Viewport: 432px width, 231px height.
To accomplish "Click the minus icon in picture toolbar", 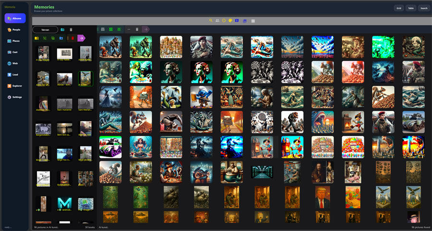I will [129, 29].
